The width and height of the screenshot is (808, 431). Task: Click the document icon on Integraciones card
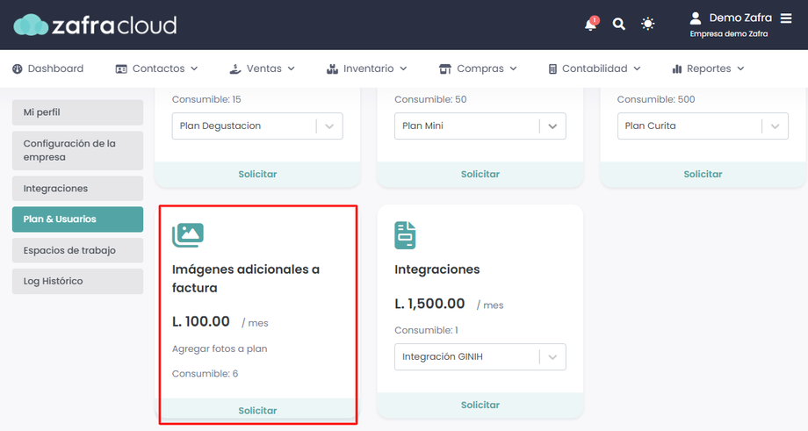405,235
